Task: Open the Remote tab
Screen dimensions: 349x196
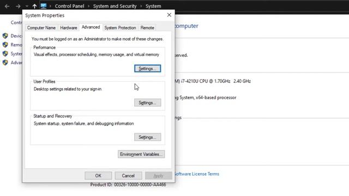Action: [147, 28]
